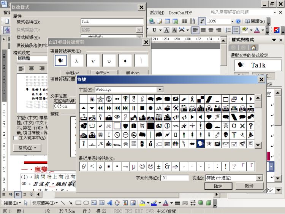
Task: Select the plus-minus sign in recent symbols
Action: point(159,166)
